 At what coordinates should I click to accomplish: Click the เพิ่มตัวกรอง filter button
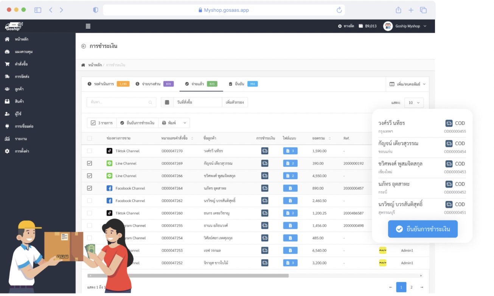(x=235, y=102)
